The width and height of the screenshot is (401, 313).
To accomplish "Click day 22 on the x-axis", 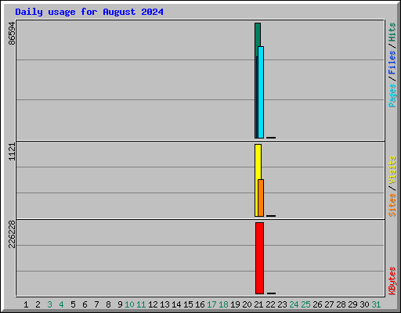I will pos(270,304).
